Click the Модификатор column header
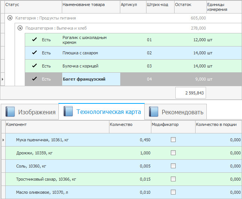The image size is (242, 199). pyautogui.click(x=173, y=127)
